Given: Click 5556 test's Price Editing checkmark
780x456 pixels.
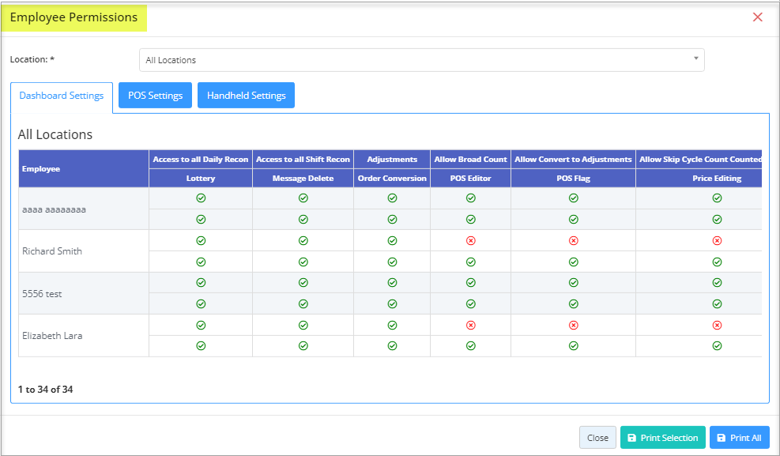Looking at the screenshot, I should [717, 303].
